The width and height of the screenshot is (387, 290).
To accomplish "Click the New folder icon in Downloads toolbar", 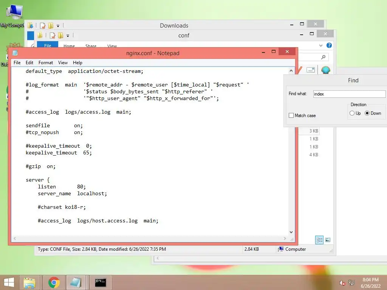I will click(51, 25).
